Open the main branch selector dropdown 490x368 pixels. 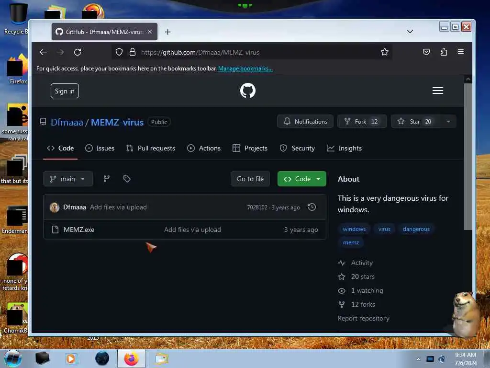pos(68,179)
